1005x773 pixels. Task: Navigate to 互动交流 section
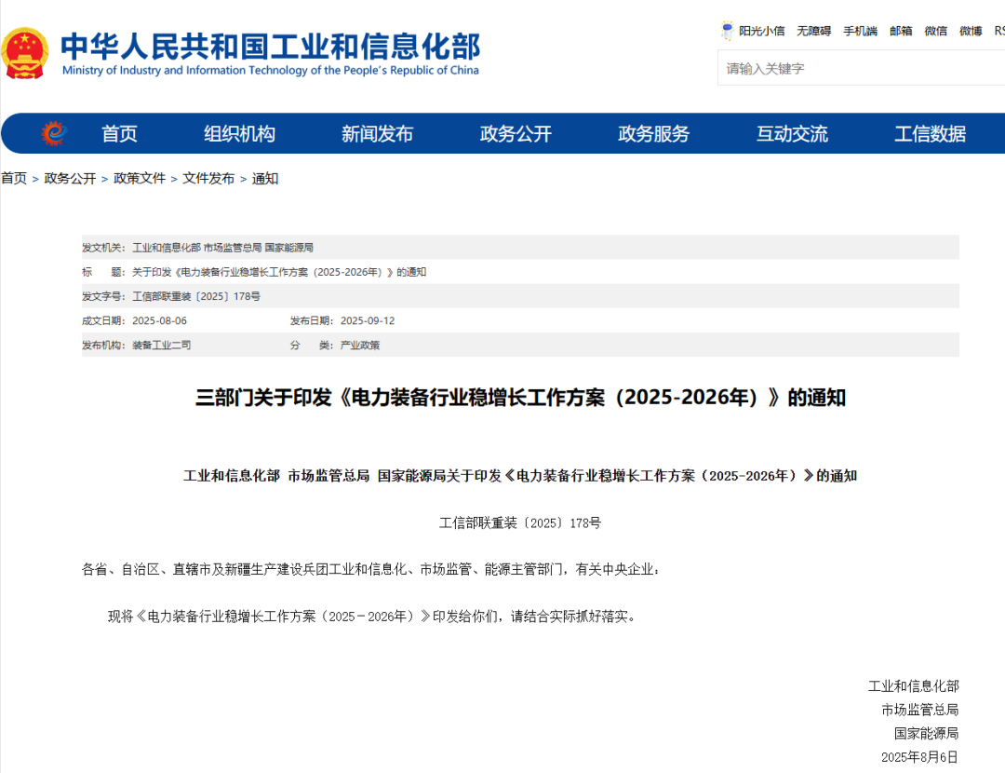[x=792, y=133]
